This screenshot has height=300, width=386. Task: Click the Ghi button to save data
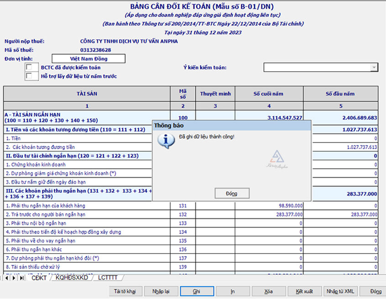[x=197, y=291]
